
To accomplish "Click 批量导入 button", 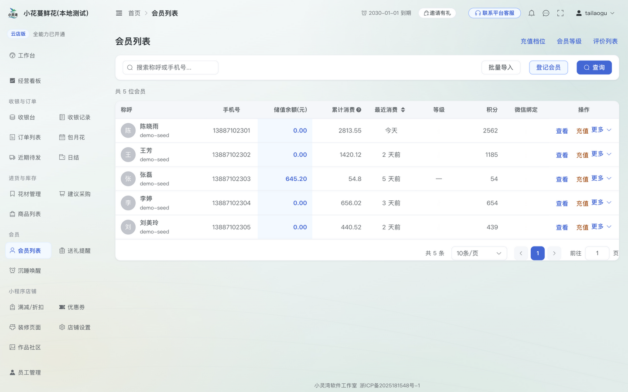I will [501, 68].
